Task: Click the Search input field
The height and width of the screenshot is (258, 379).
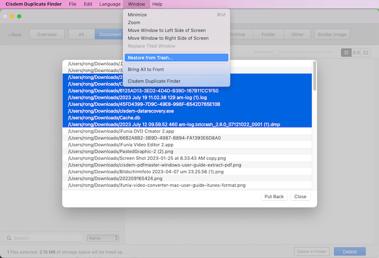Action: [43, 238]
